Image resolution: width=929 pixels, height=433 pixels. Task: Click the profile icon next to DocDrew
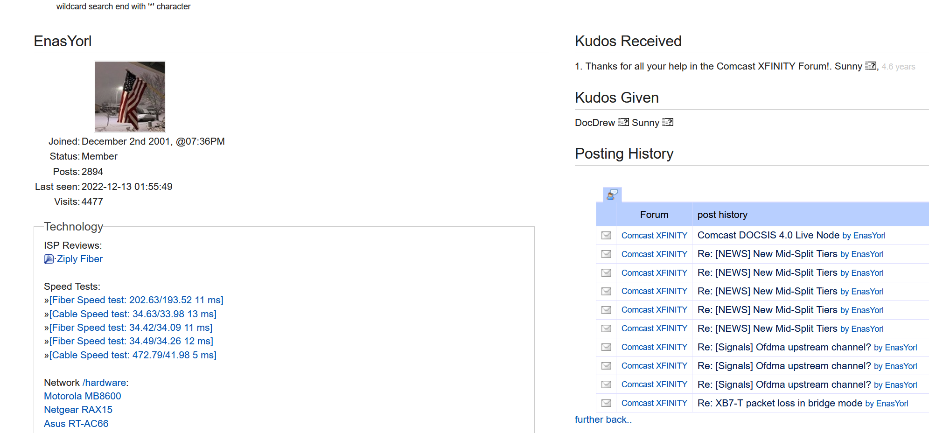[623, 122]
